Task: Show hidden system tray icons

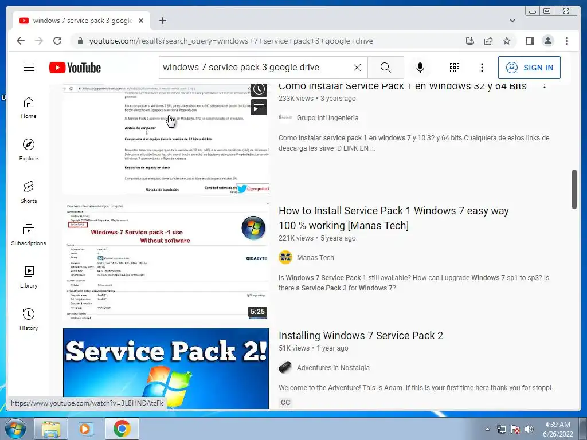Action: [x=487, y=429]
